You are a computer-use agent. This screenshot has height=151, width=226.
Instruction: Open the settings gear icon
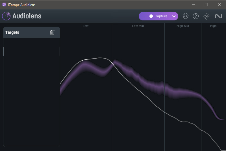click(x=186, y=16)
